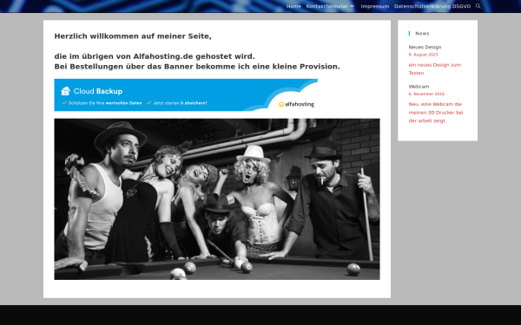Screen dimensions: 521x325
Task: Open the 3D Drucker webcam excerpt link
Action: tap(436, 113)
